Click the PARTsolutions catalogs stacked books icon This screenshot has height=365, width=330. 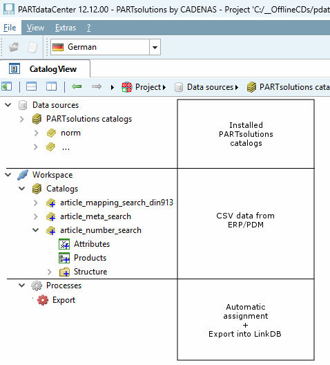(37, 119)
